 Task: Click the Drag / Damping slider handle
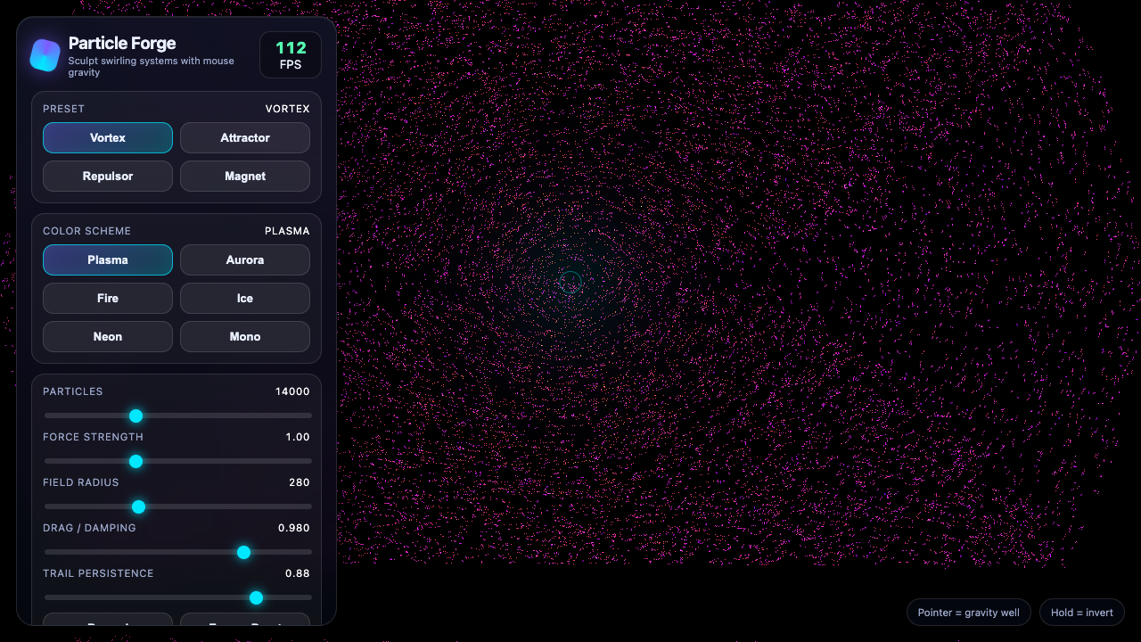[243, 552]
